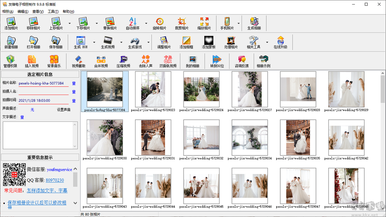Click the 旋转相片 (Rotate Photo) icon

click(x=159, y=24)
